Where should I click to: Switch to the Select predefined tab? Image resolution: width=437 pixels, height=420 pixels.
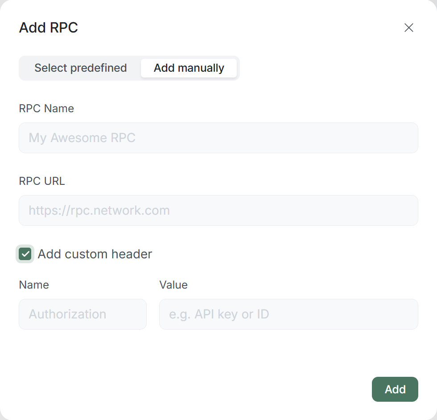[x=81, y=68]
